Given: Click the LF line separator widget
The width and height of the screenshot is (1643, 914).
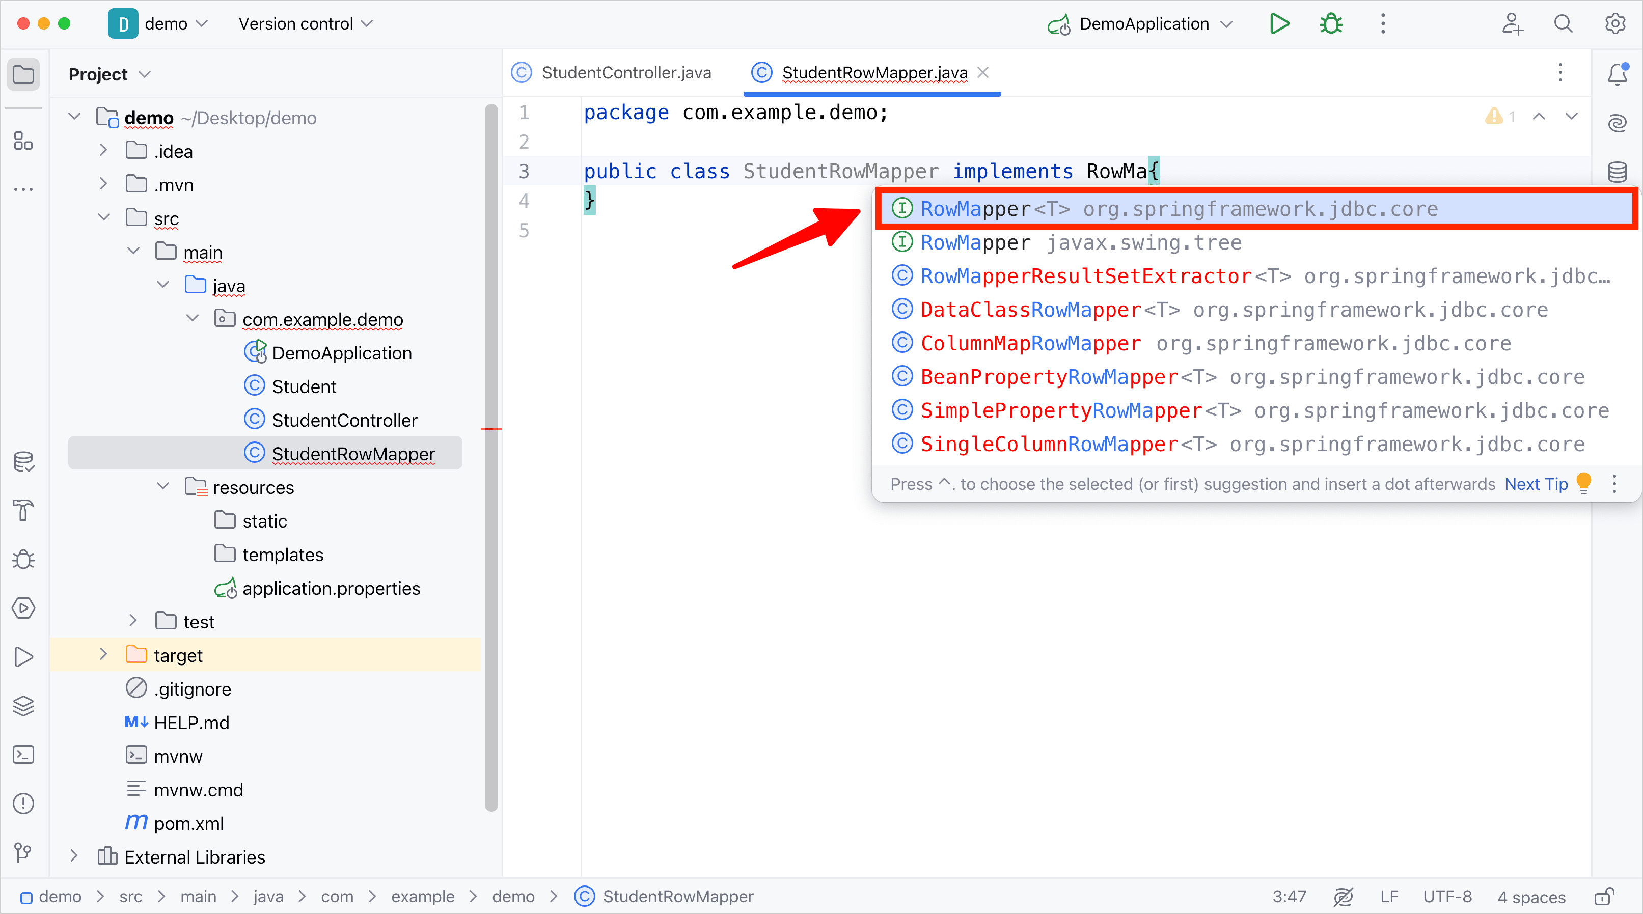Looking at the screenshot, I should (1389, 897).
